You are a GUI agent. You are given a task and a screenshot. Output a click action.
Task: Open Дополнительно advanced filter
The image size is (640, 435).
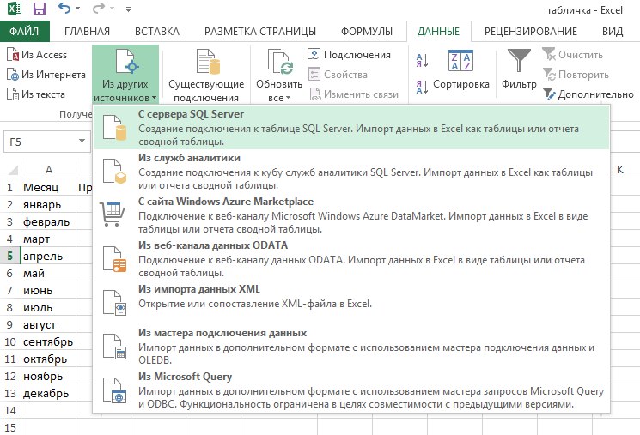(588, 94)
